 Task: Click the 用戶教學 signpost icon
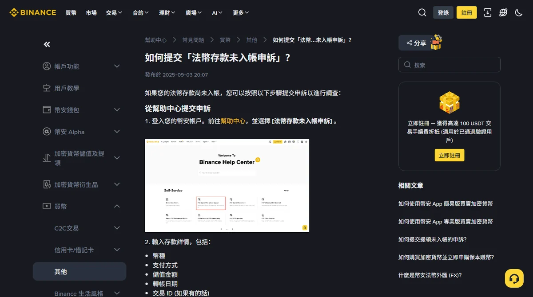(x=47, y=88)
